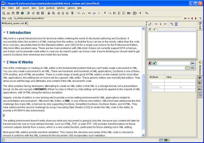Viewport: 204px width, 143px height.
Task: Open the revisionflag value dropdown
Action: point(181,87)
